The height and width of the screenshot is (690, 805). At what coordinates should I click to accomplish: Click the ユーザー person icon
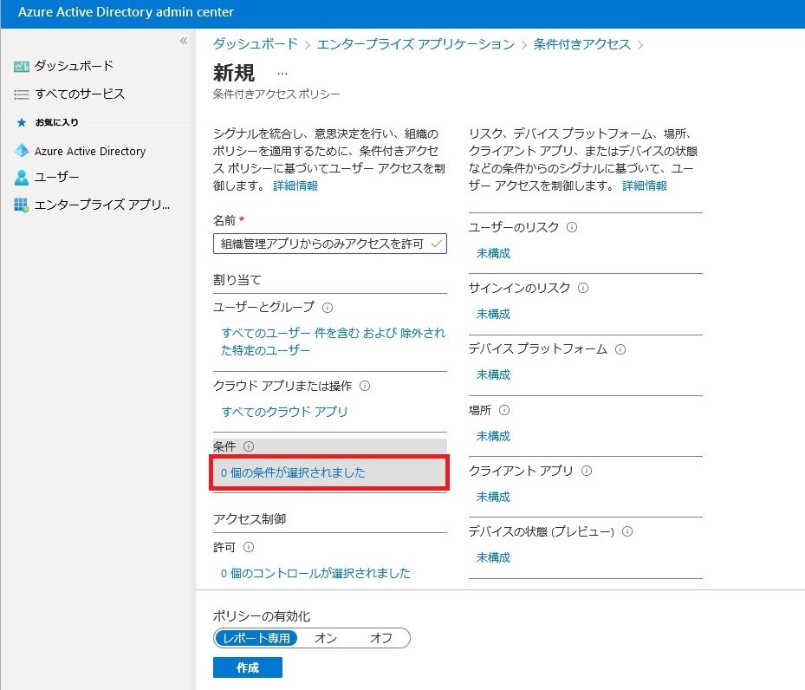pyautogui.click(x=22, y=177)
